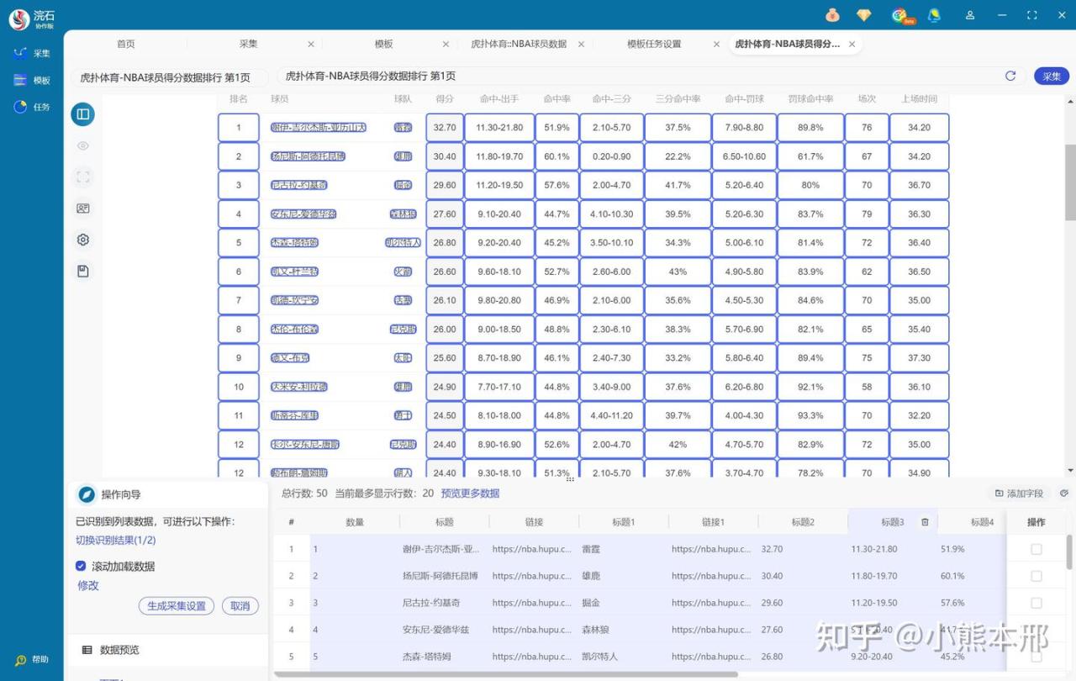Viewport: 1076px width, 681px height.
Task: Click the fullscreen frame icon in the tool strip
Action: [x=82, y=177]
